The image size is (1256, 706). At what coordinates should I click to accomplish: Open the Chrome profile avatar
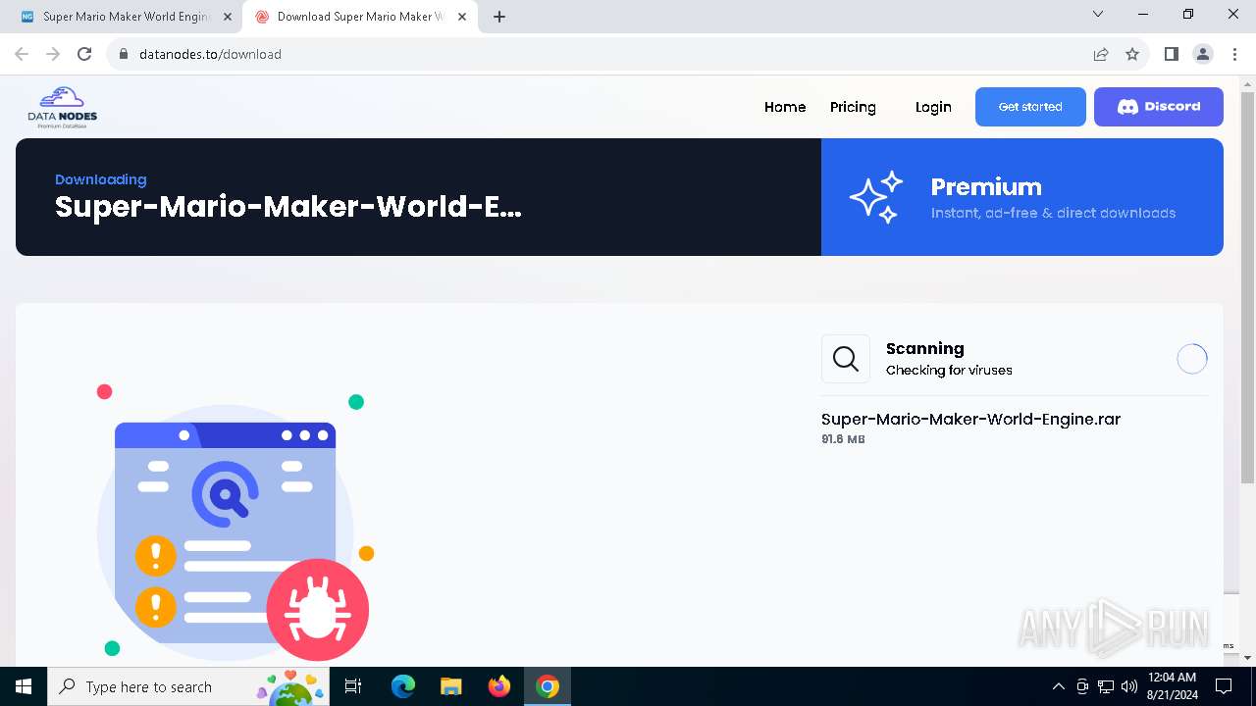pos(1203,54)
